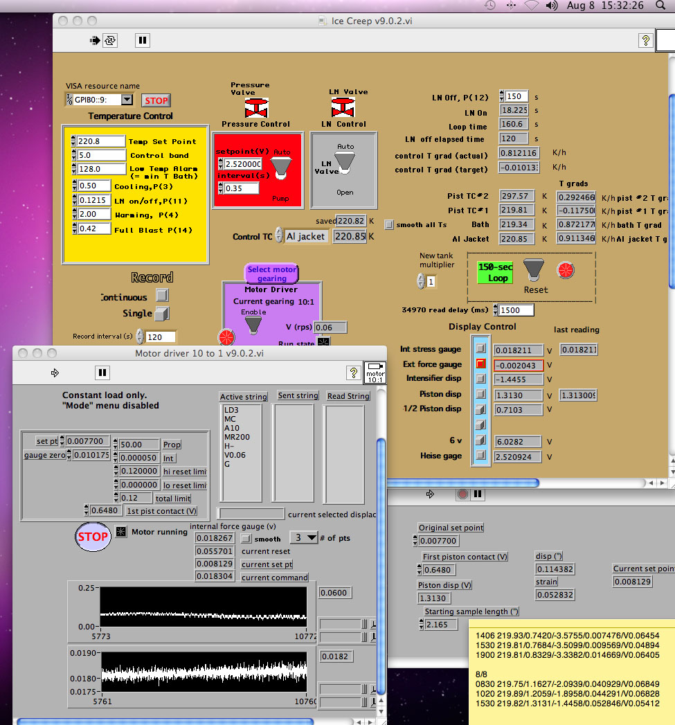Image resolution: width=675 pixels, height=725 pixels.
Task: Click the LN Valve icon
Action: [x=343, y=107]
